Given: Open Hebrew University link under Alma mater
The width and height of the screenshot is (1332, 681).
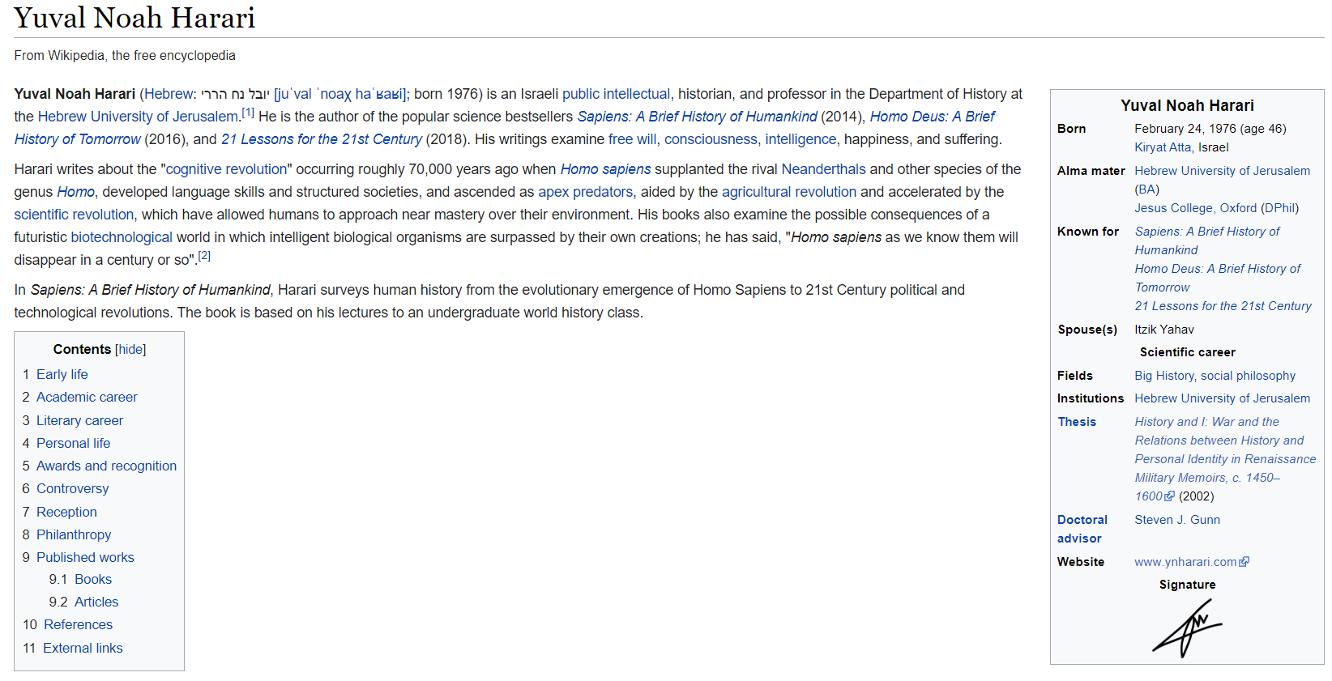Looking at the screenshot, I should 1222,171.
